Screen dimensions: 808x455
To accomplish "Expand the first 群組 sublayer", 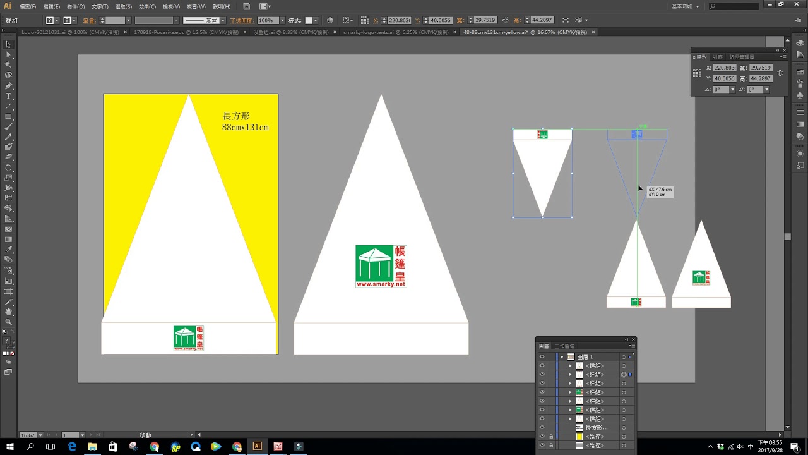I will (570, 366).
